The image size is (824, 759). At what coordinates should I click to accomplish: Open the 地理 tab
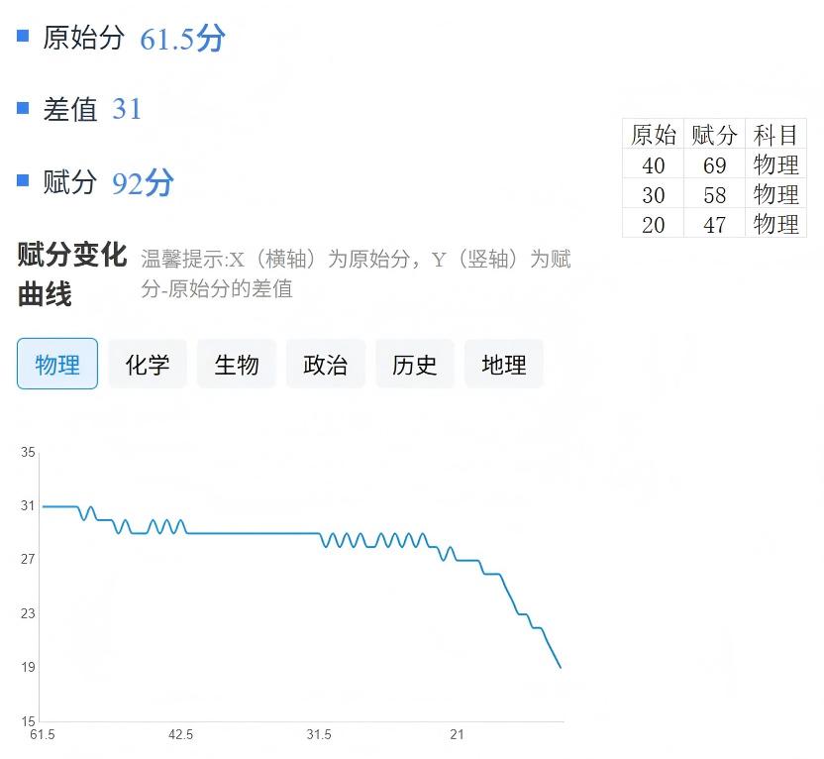503,364
